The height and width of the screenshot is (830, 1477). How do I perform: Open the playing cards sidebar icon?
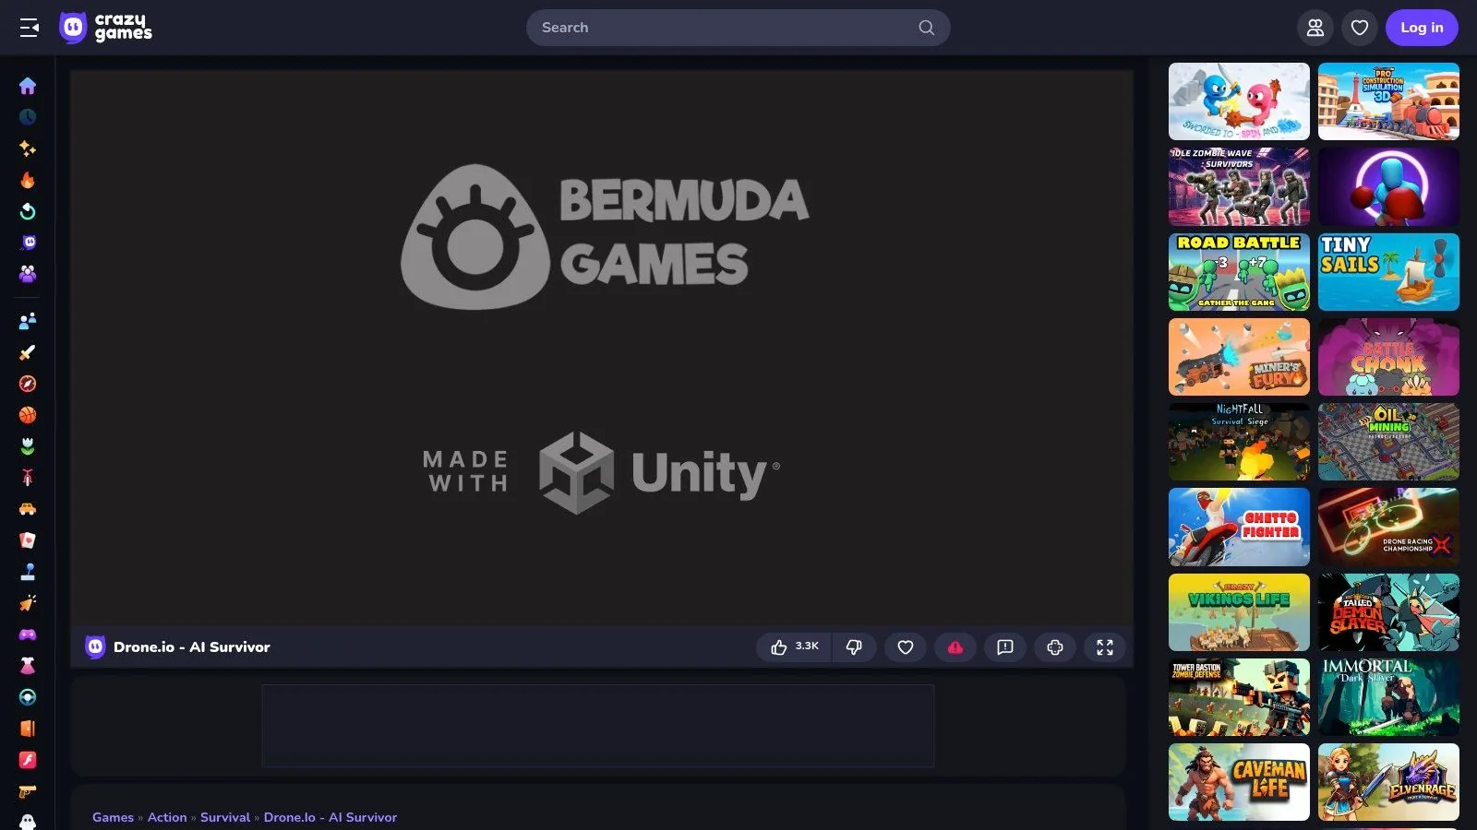pos(28,540)
